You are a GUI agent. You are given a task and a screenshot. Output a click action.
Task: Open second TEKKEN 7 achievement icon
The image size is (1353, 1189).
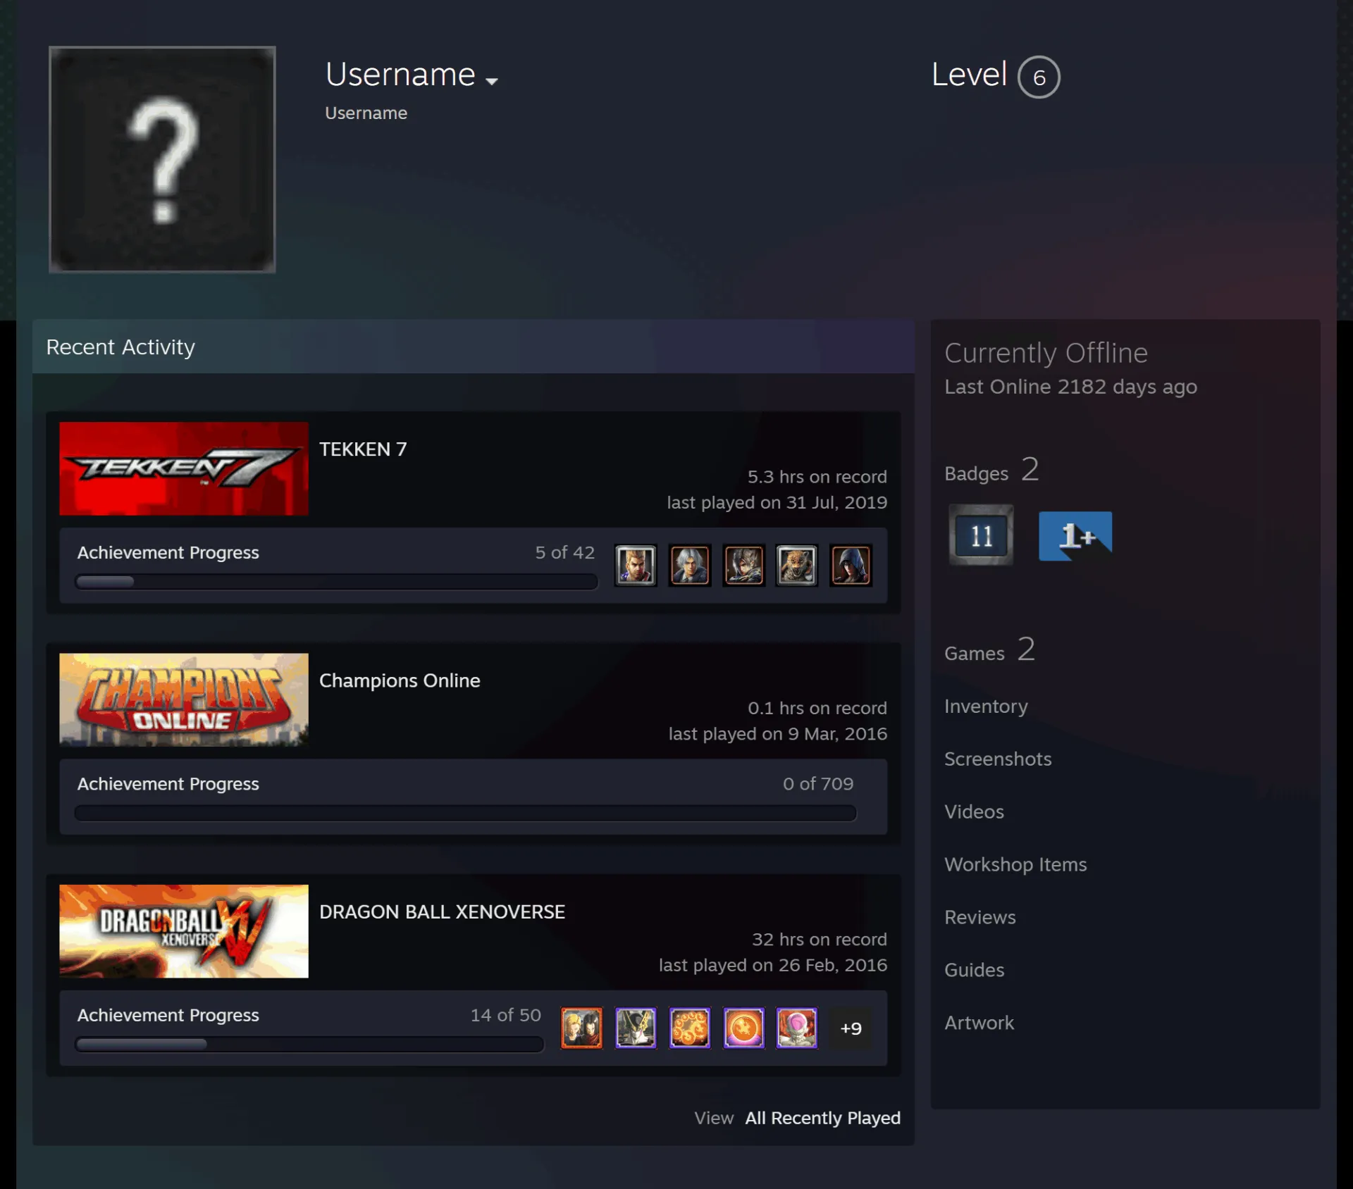pos(689,565)
